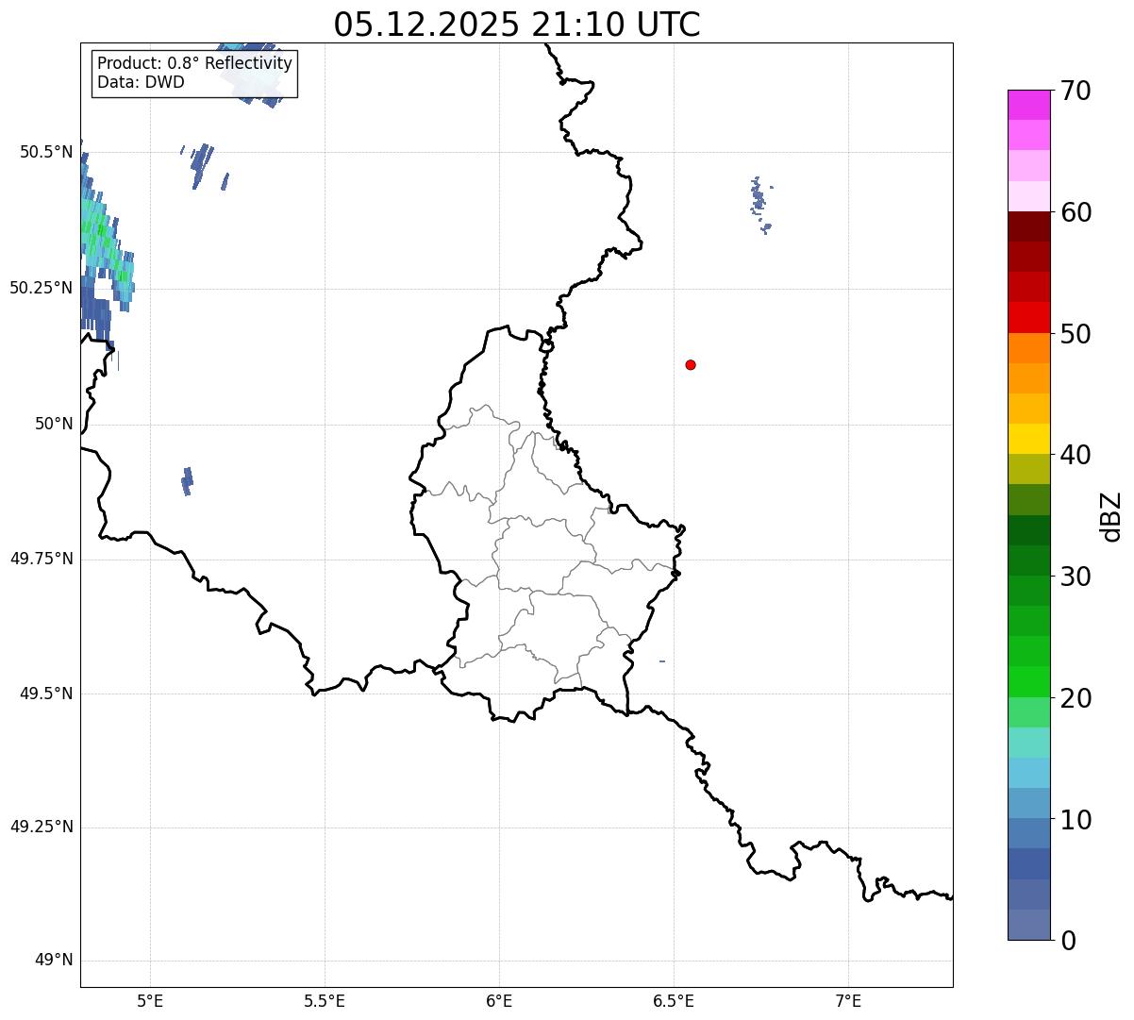Click the colorbar tick label 0
1134x1020 pixels.
pyautogui.click(x=1068, y=941)
